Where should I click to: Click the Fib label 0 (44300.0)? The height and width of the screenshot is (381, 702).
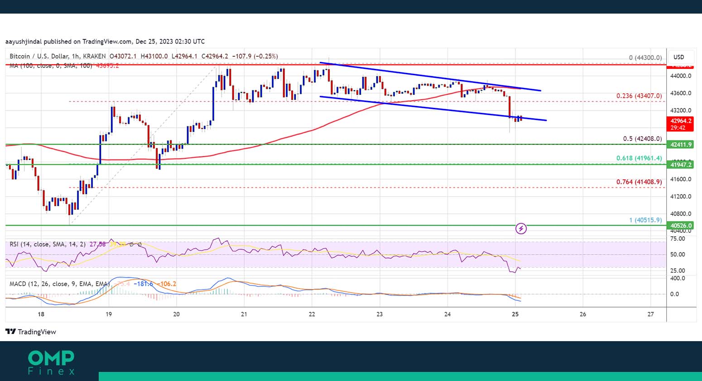click(645, 58)
